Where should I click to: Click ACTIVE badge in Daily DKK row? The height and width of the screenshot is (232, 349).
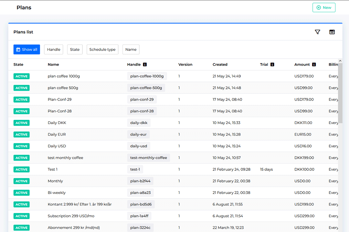click(21, 123)
